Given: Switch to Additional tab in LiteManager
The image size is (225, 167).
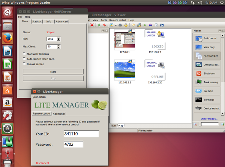Looking at the screenshot, I should pyautogui.click(x=59, y=114).
